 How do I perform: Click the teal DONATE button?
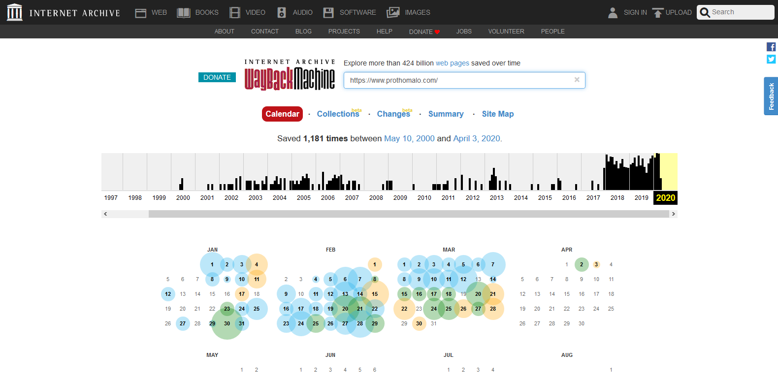point(217,77)
